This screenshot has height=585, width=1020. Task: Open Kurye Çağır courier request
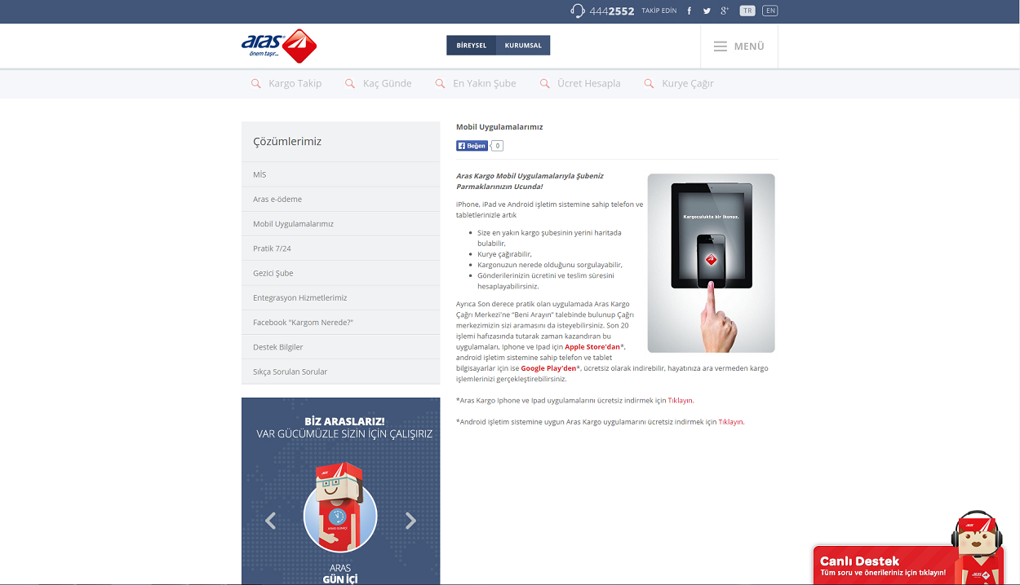pos(688,83)
